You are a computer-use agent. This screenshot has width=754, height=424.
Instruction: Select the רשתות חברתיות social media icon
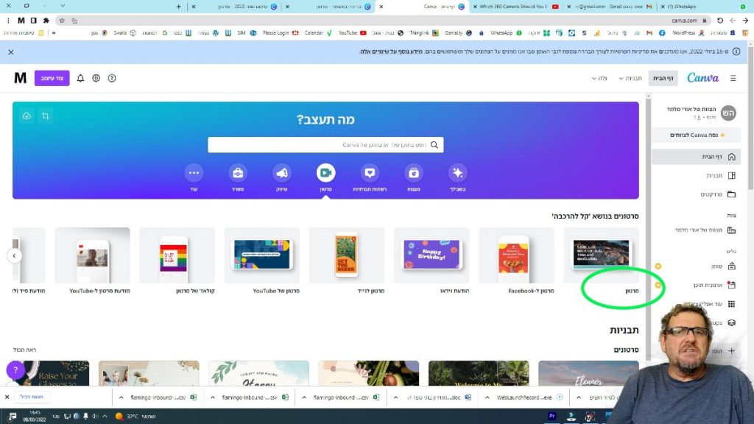point(370,172)
